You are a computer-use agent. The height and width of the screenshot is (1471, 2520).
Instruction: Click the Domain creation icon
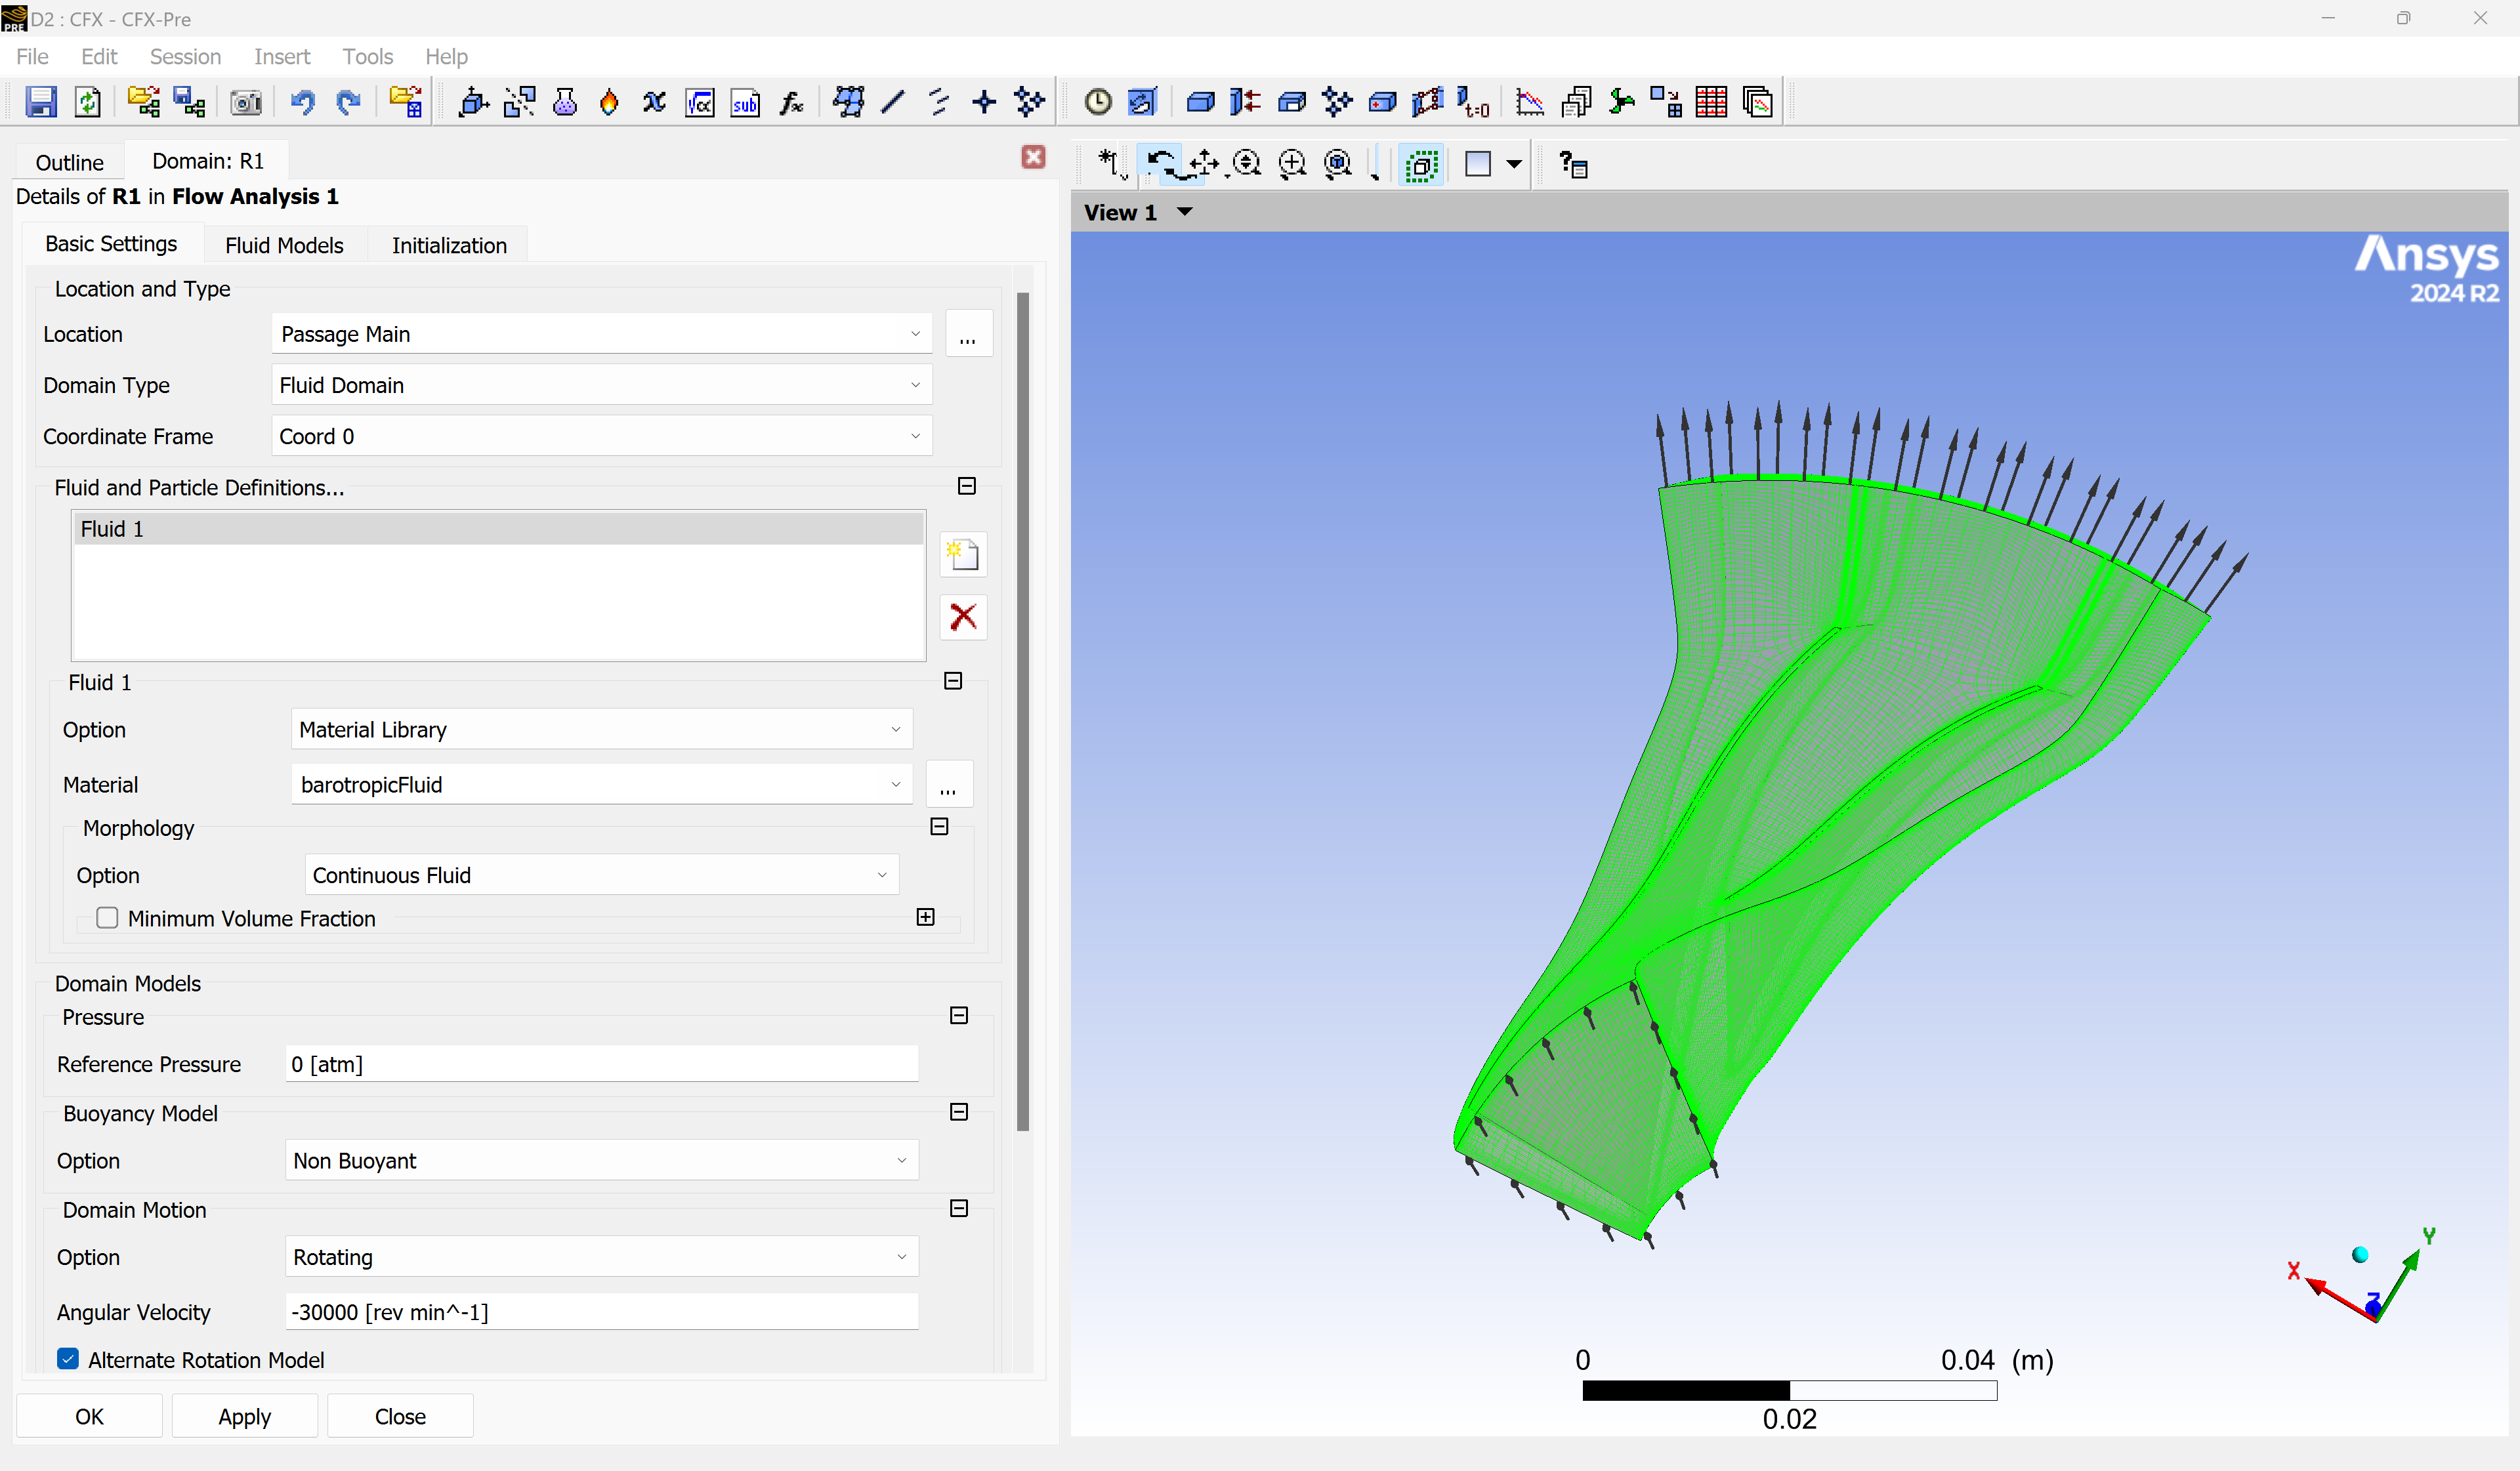(x=473, y=102)
